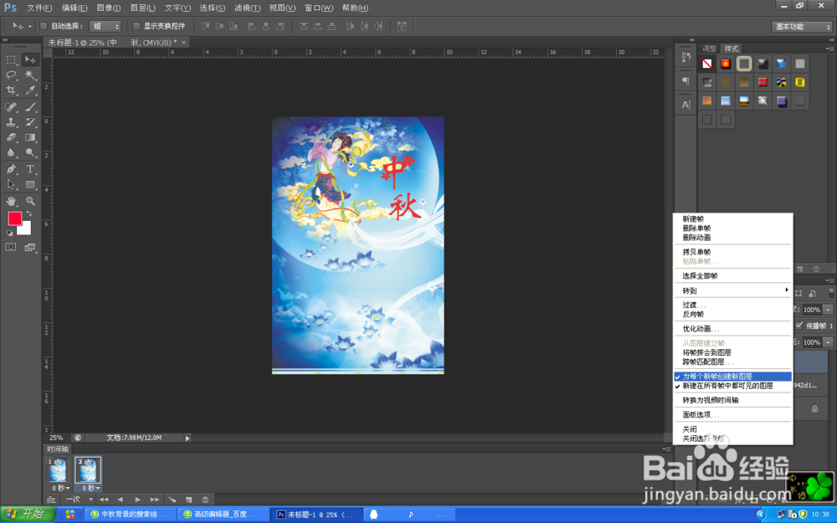Select the Pen tool
Screen dimensions: 837x523
coord(11,169)
